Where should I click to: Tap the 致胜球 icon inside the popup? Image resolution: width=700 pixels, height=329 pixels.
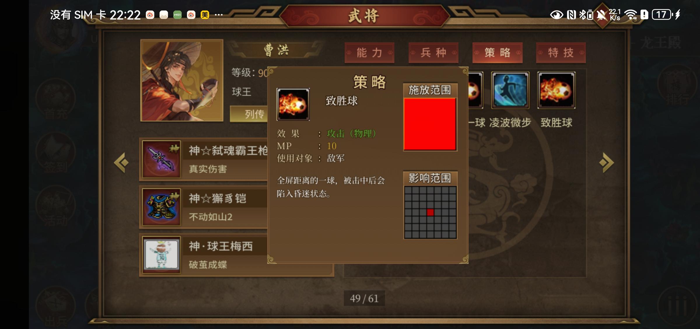tap(293, 104)
